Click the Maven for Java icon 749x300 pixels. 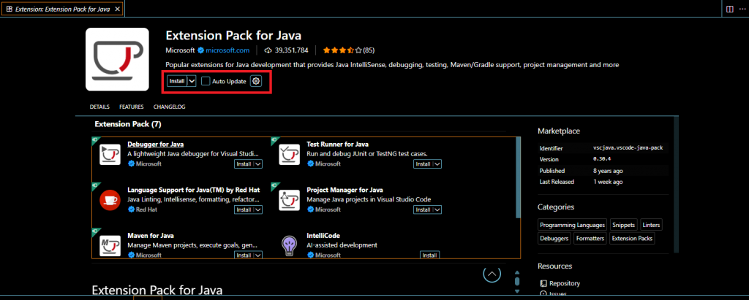pyautogui.click(x=110, y=246)
